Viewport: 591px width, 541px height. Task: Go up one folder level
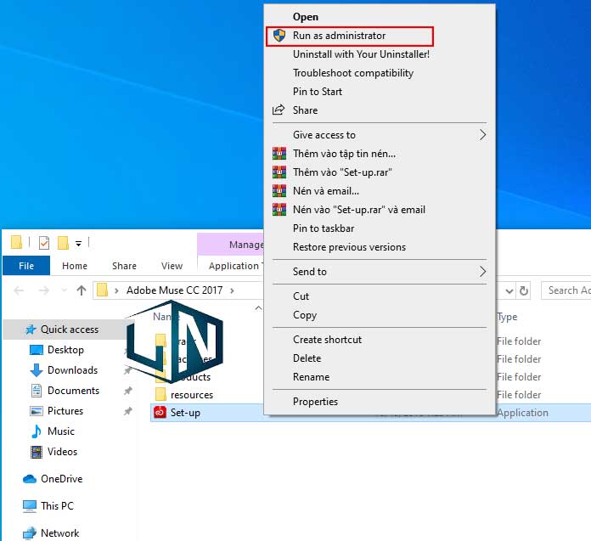[x=82, y=290]
